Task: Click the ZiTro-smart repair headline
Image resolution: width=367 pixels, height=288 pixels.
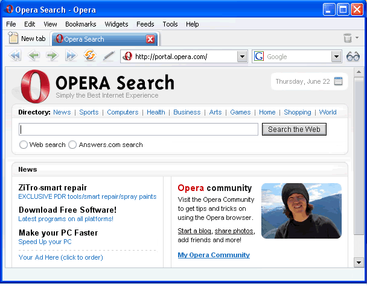Action: click(53, 187)
